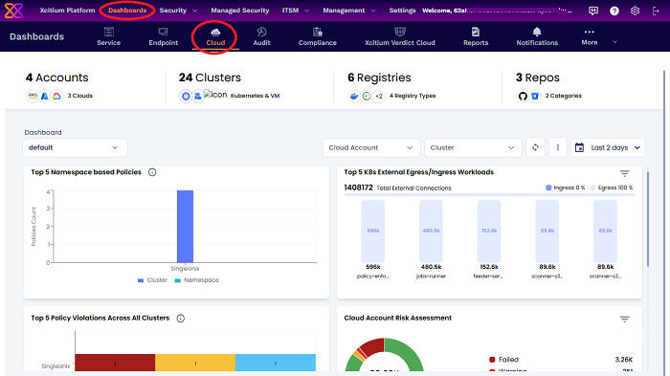Click the logout icon

656,11
